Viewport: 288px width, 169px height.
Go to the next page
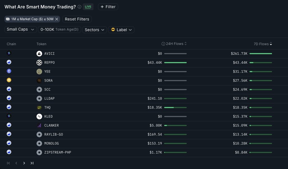tap(24, 163)
